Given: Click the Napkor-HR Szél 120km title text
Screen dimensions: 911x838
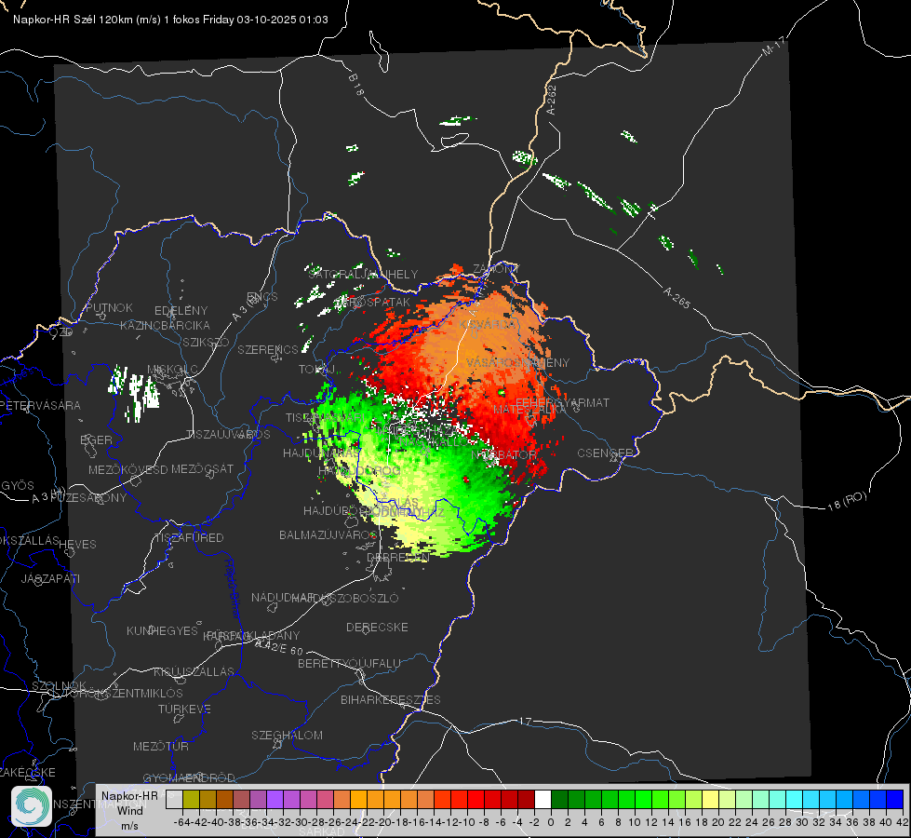Looking at the screenshot, I should click(x=170, y=20).
